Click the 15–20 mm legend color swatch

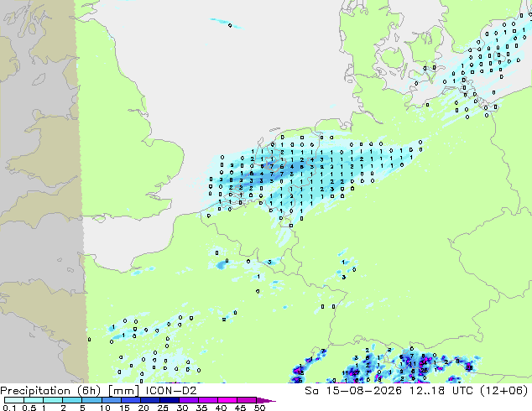point(130,400)
